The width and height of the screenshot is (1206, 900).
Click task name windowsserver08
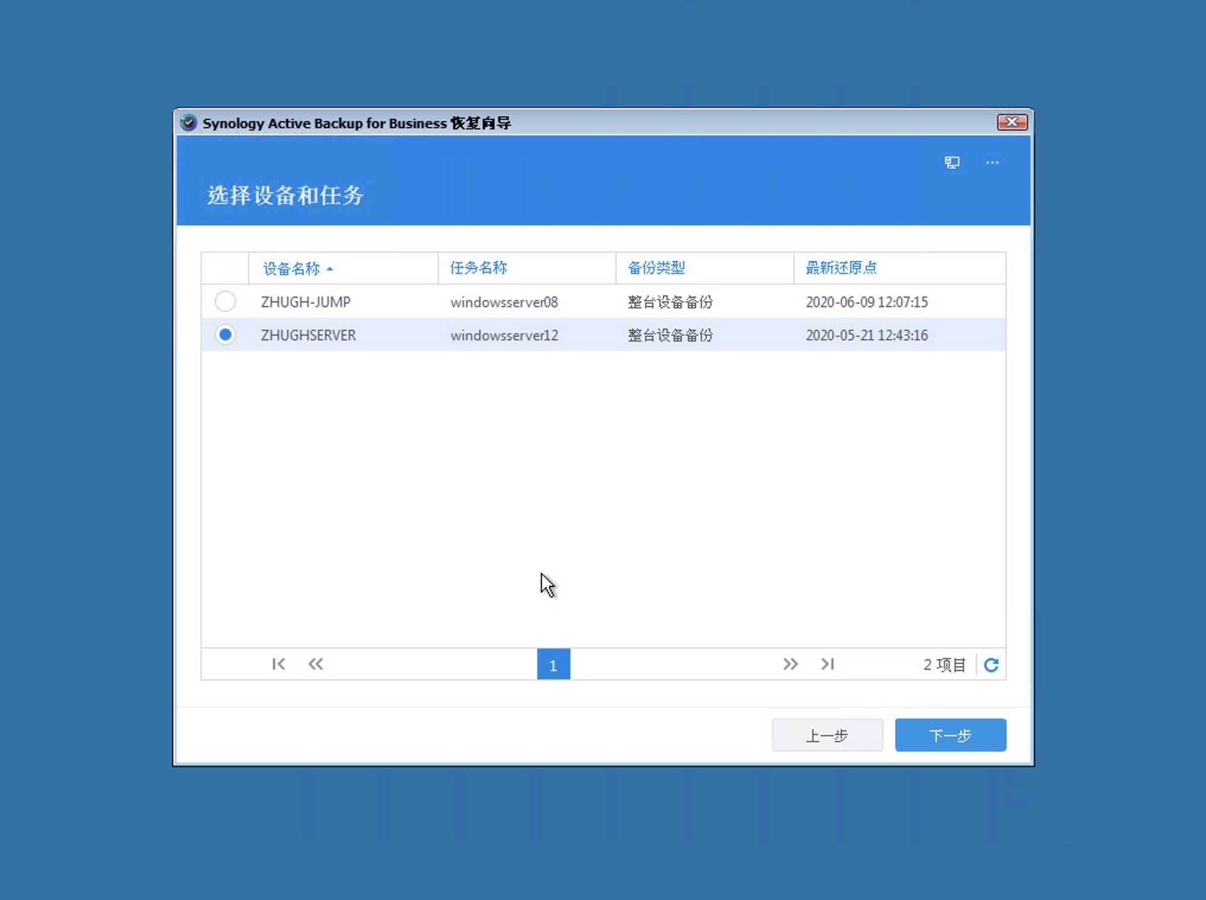click(504, 302)
